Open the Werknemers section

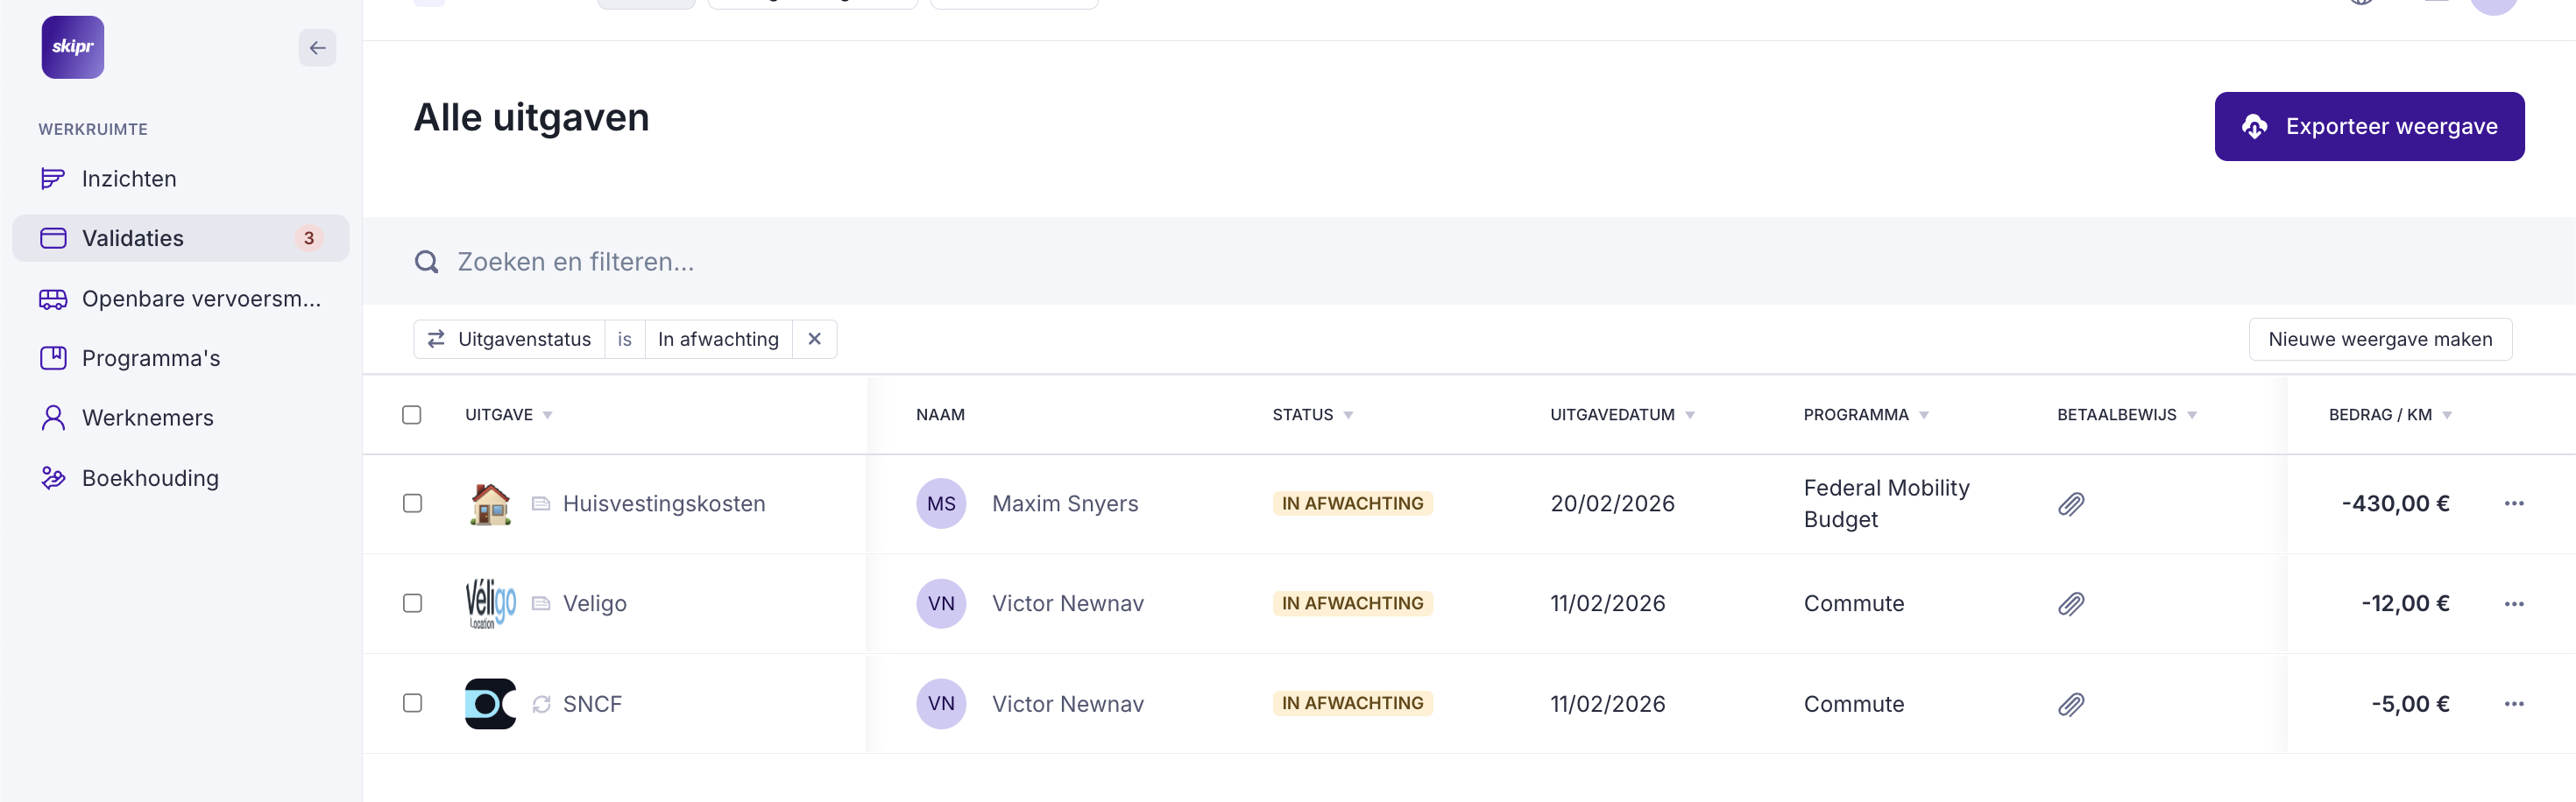pyautogui.click(x=147, y=418)
